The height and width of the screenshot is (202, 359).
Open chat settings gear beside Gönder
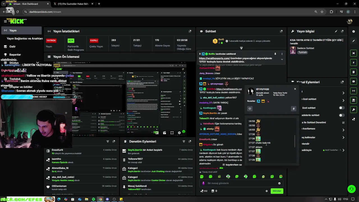[267, 191]
